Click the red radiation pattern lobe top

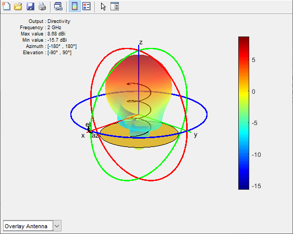tap(139, 61)
